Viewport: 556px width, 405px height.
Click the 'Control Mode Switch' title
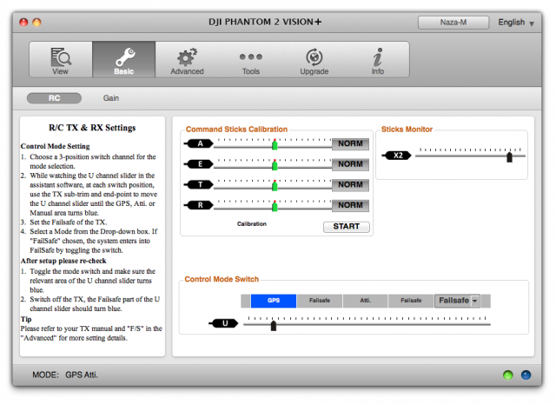[x=222, y=279]
